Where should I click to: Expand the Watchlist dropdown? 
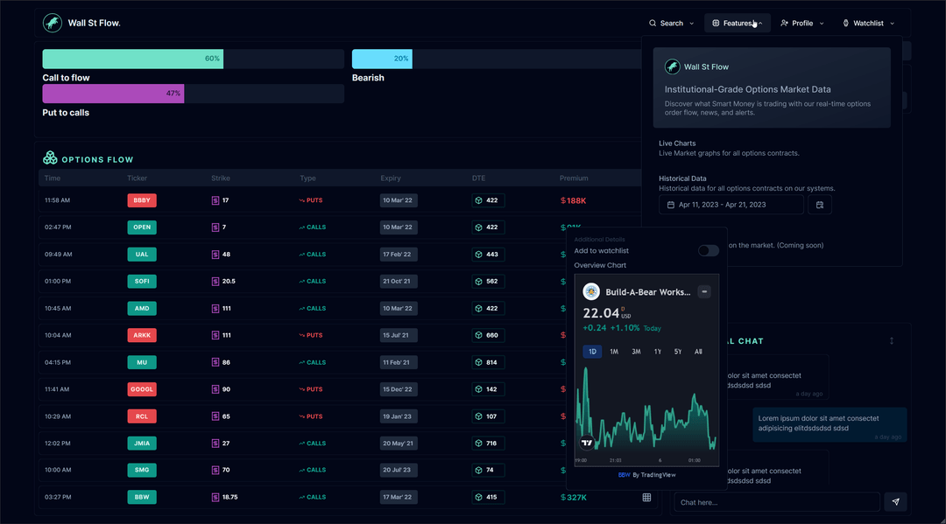868,23
